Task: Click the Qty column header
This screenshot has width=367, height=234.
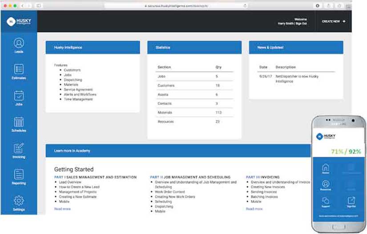Action: (x=218, y=67)
